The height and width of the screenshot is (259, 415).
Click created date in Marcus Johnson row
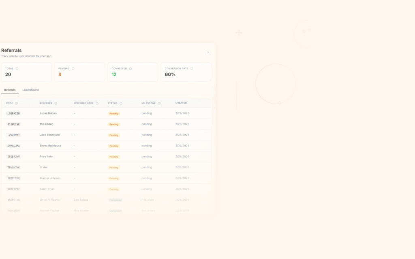tap(182, 178)
